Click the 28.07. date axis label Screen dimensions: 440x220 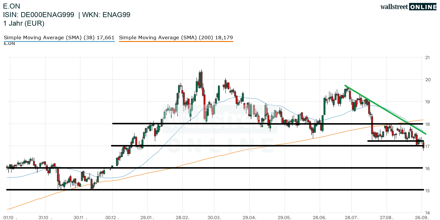352,218
